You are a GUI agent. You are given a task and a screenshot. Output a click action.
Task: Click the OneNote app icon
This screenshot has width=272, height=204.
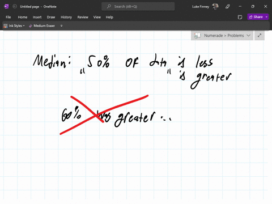[6, 6]
